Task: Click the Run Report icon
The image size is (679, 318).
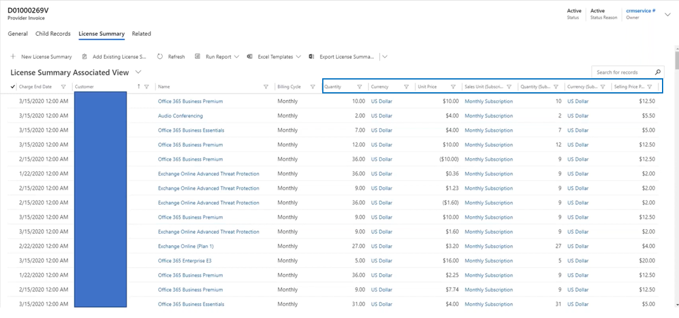Action: pos(197,57)
